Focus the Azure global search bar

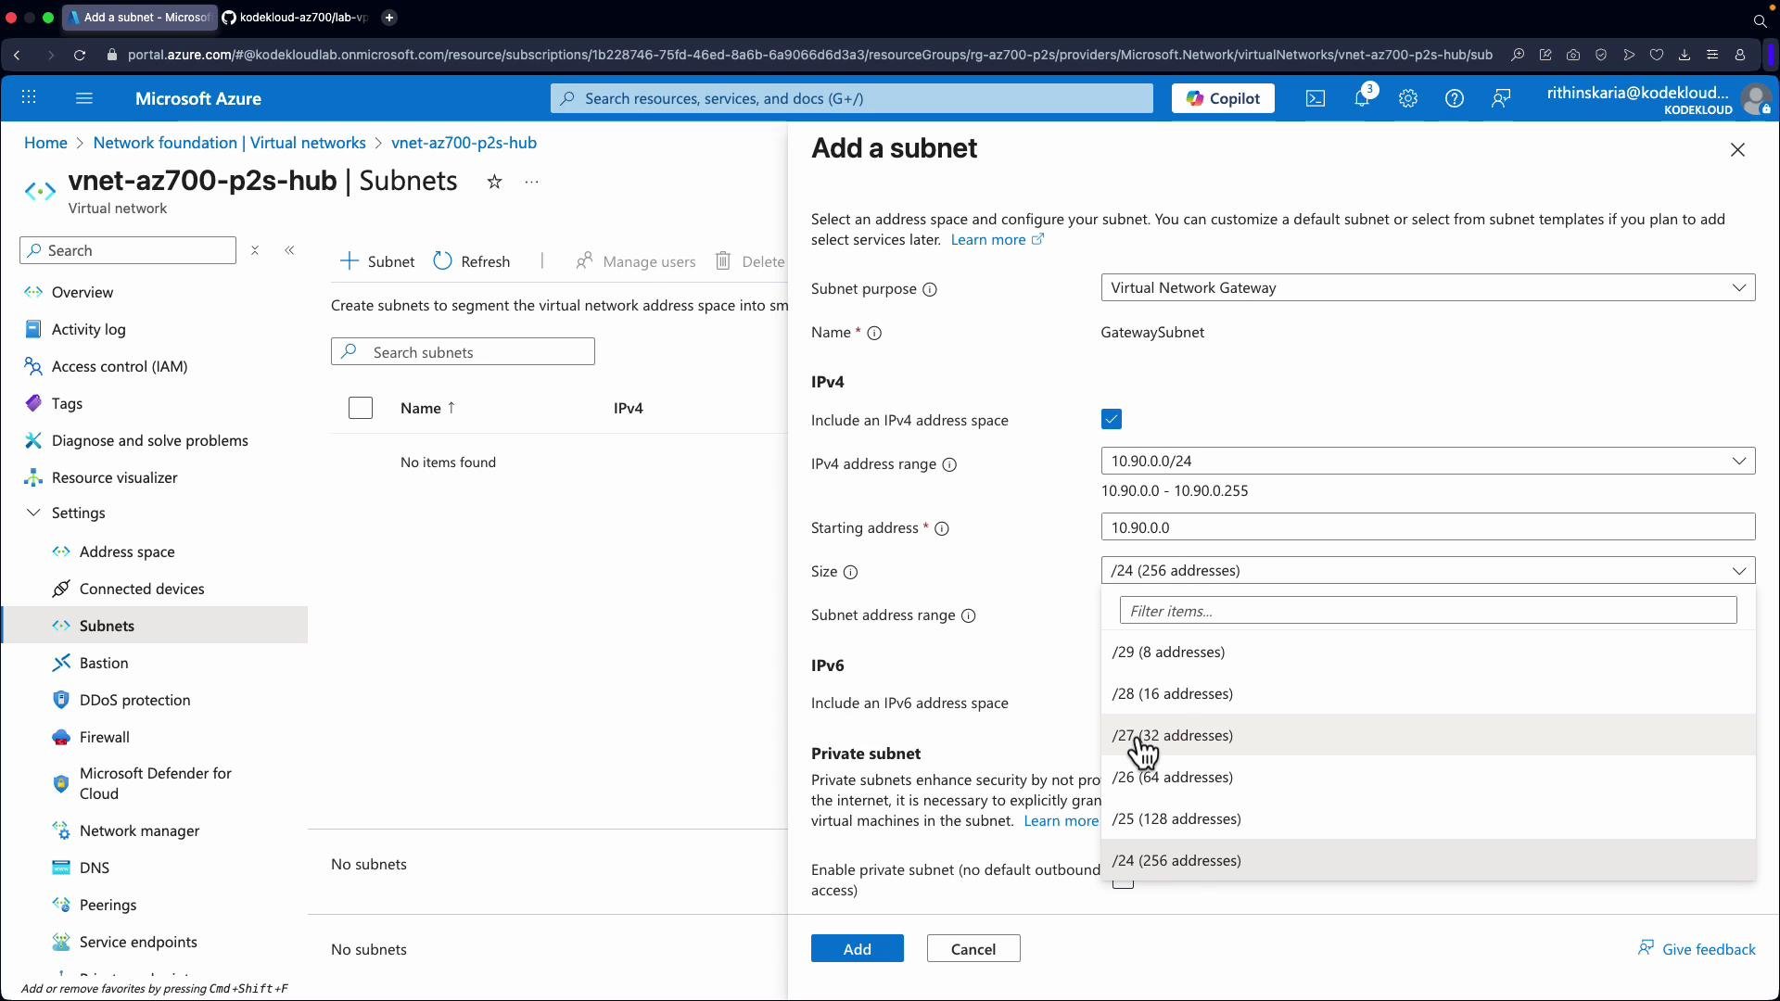point(851,98)
